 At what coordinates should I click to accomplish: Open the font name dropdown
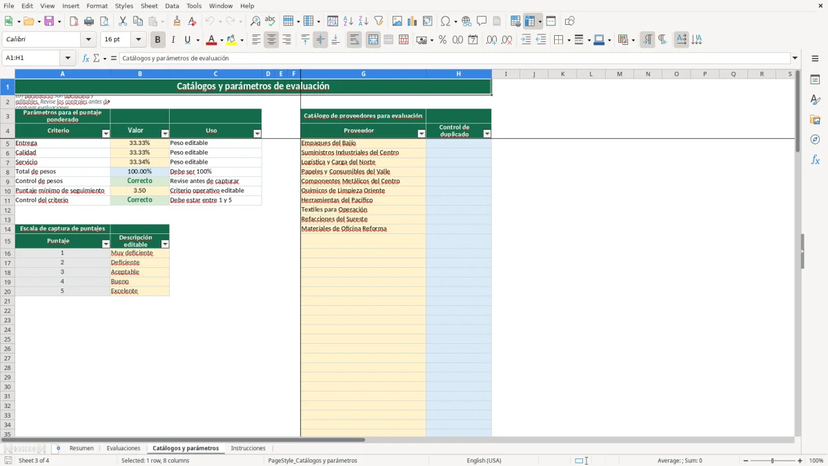(x=88, y=40)
